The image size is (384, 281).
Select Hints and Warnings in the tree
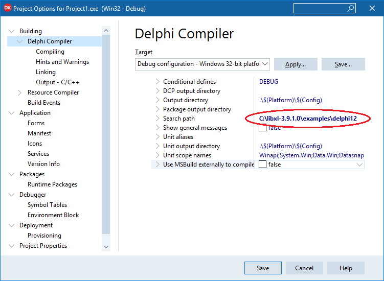pos(62,62)
